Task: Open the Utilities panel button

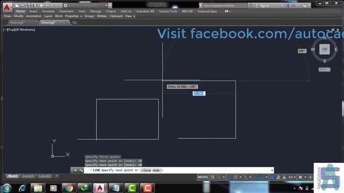Action: (x=102, y=16)
